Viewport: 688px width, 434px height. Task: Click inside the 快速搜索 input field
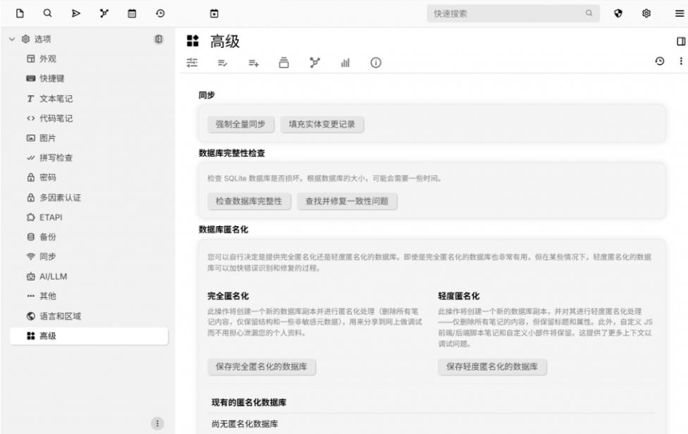(x=515, y=12)
